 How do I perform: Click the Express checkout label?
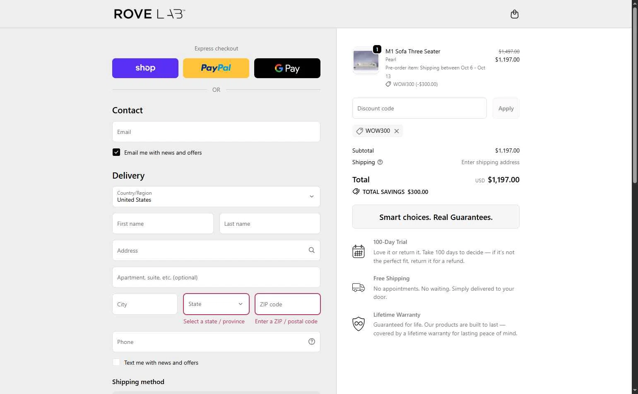pos(216,48)
